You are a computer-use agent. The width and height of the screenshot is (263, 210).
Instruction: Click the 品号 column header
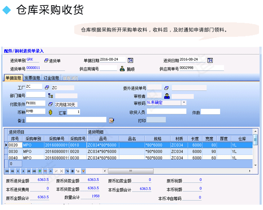[103, 139]
